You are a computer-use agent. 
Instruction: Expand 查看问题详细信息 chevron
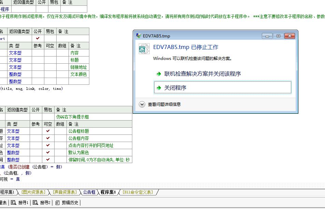[x=142, y=105]
